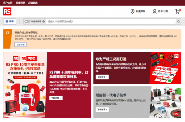Click 了解详情 in the new customer banner

pos(20,45)
